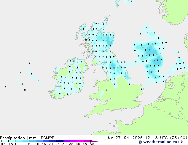The height and width of the screenshot is (145, 188).
Task: Select the 'Precipitation [mm]' title text
Action: (19, 138)
